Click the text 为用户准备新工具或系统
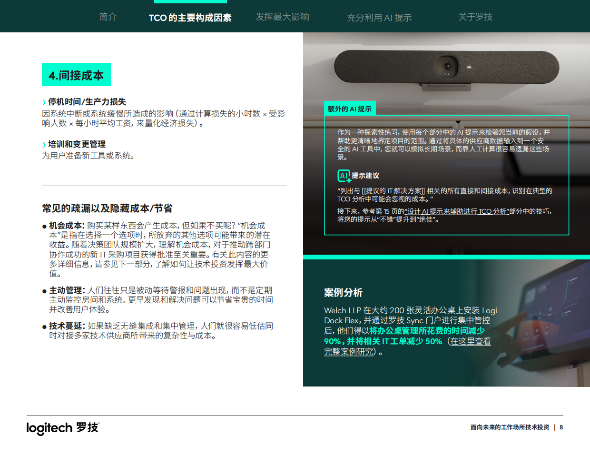Image resolution: width=590 pixels, height=456 pixels. click(88, 156)
